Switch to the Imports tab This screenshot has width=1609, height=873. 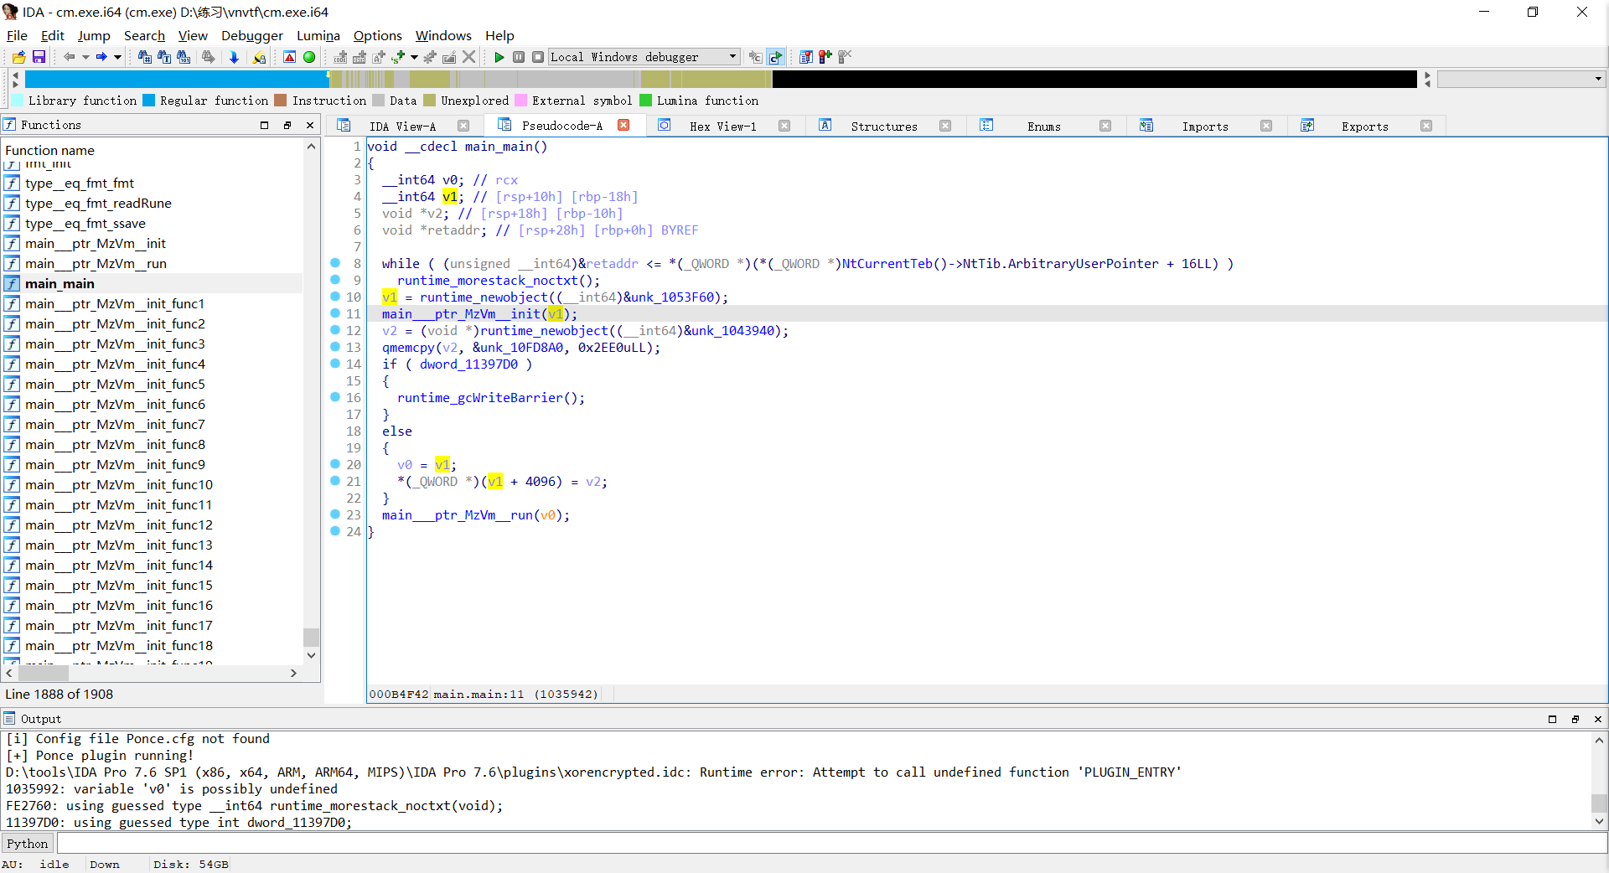pos(1205,127)
